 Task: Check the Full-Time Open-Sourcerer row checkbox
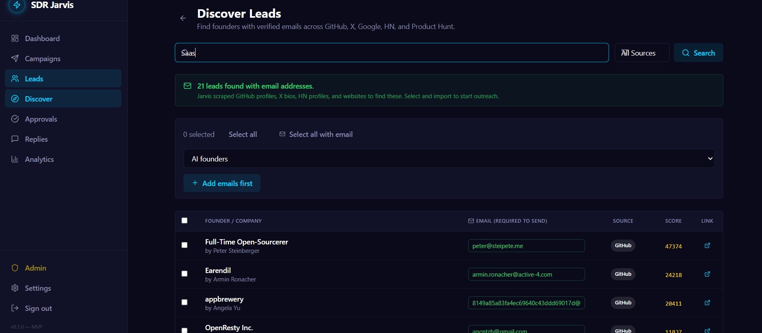(x=185, y=245)
